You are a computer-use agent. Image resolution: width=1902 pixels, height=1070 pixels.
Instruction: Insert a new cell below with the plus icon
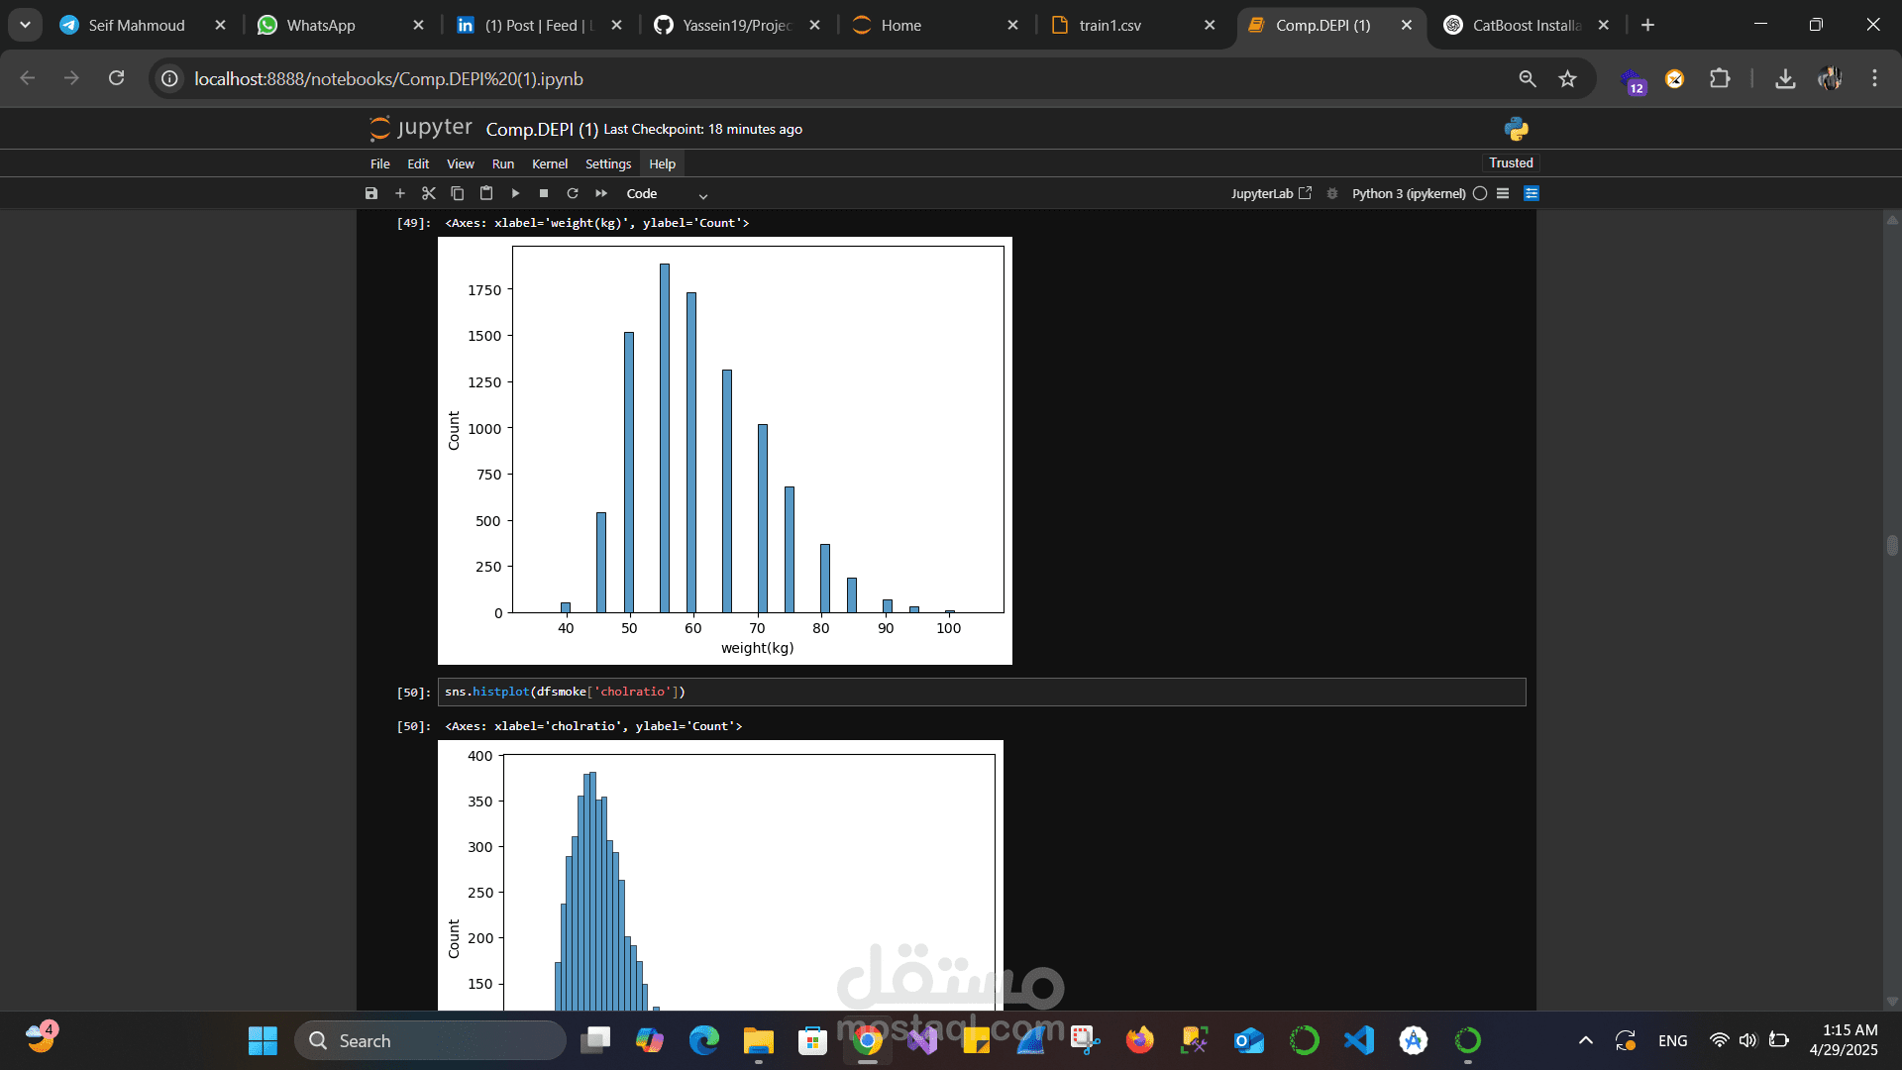coord(400,193)
